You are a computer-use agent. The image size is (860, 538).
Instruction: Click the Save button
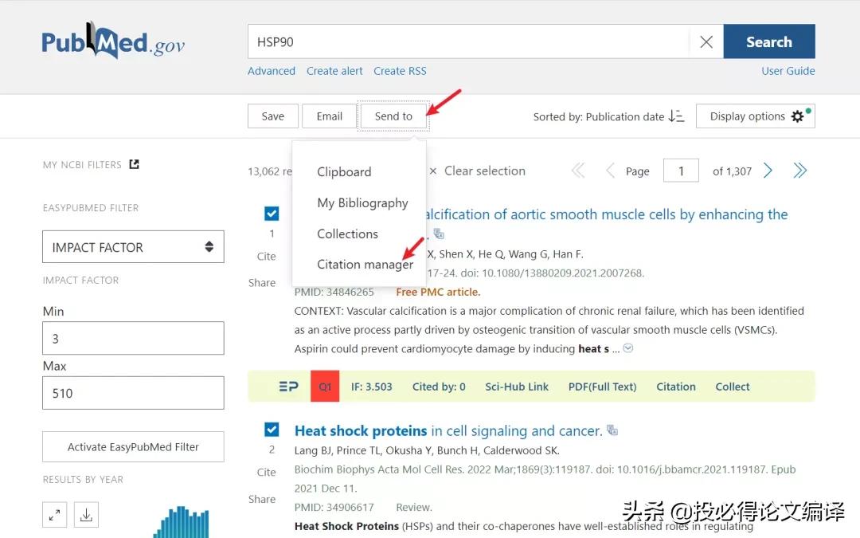[x=272, y=116]
